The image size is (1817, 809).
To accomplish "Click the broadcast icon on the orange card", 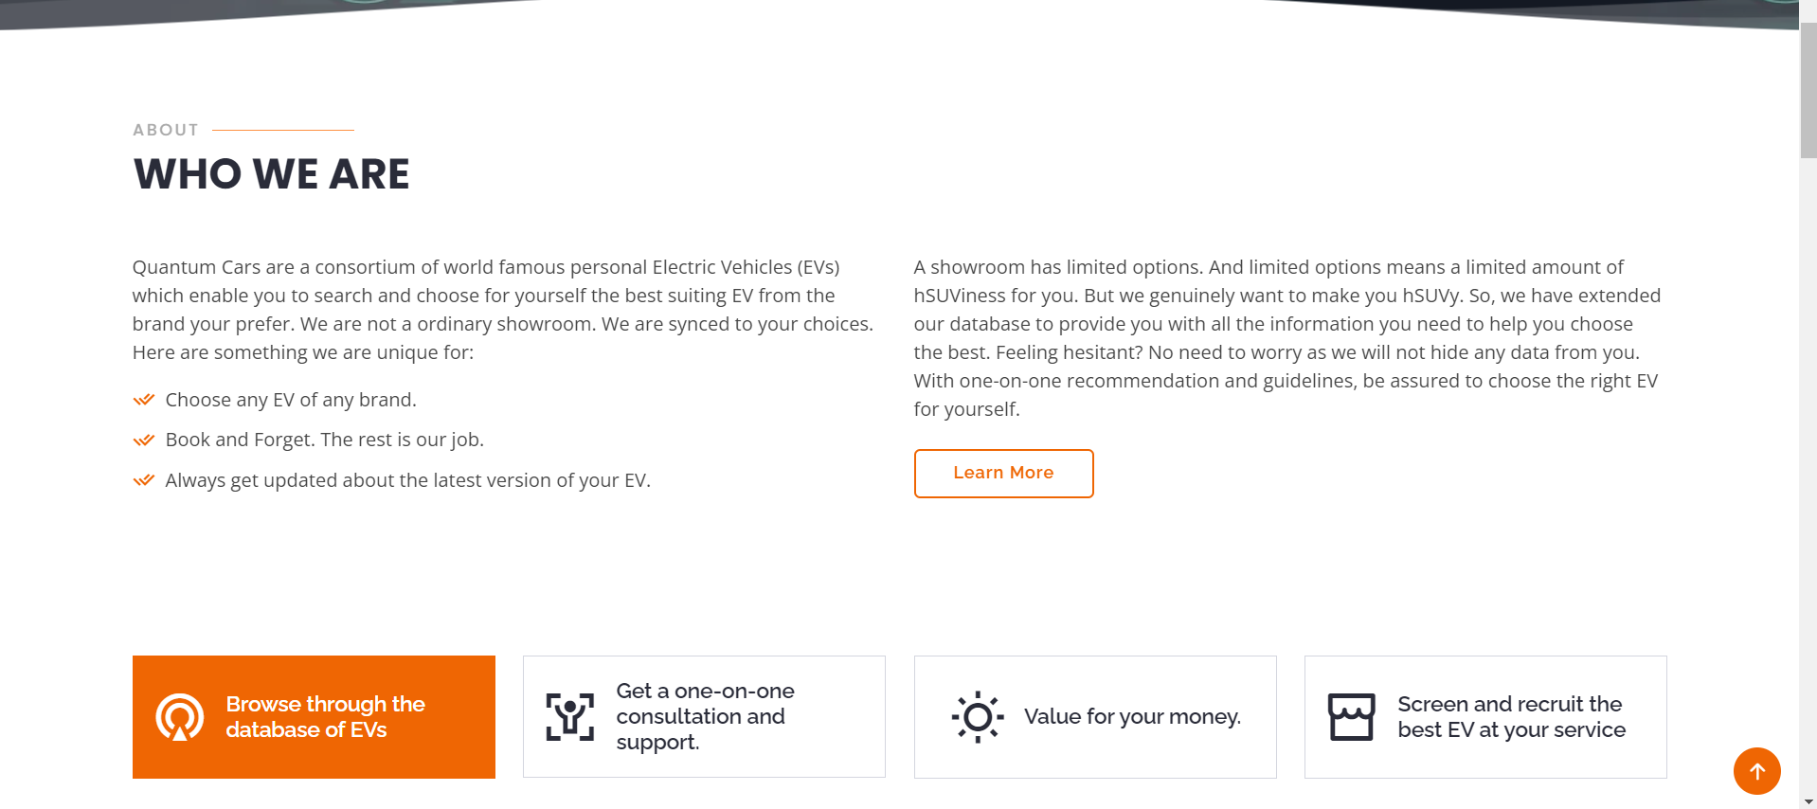I will coord(178,717).
